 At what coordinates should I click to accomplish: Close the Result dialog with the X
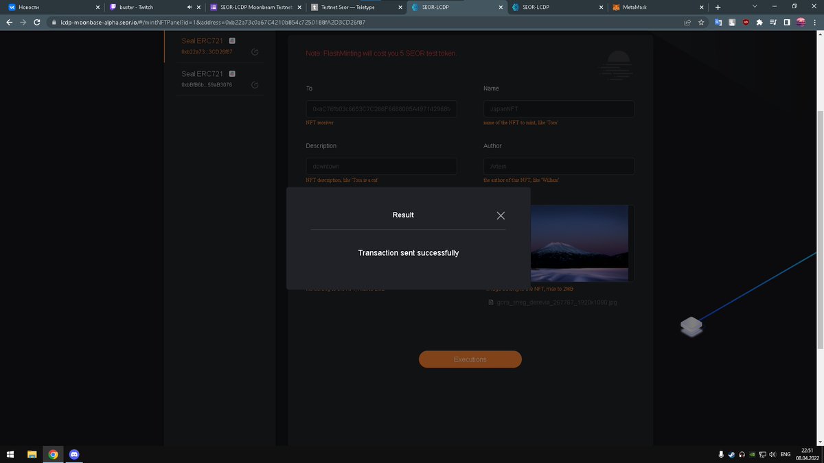pyautogui.click(x=501, y=215)
